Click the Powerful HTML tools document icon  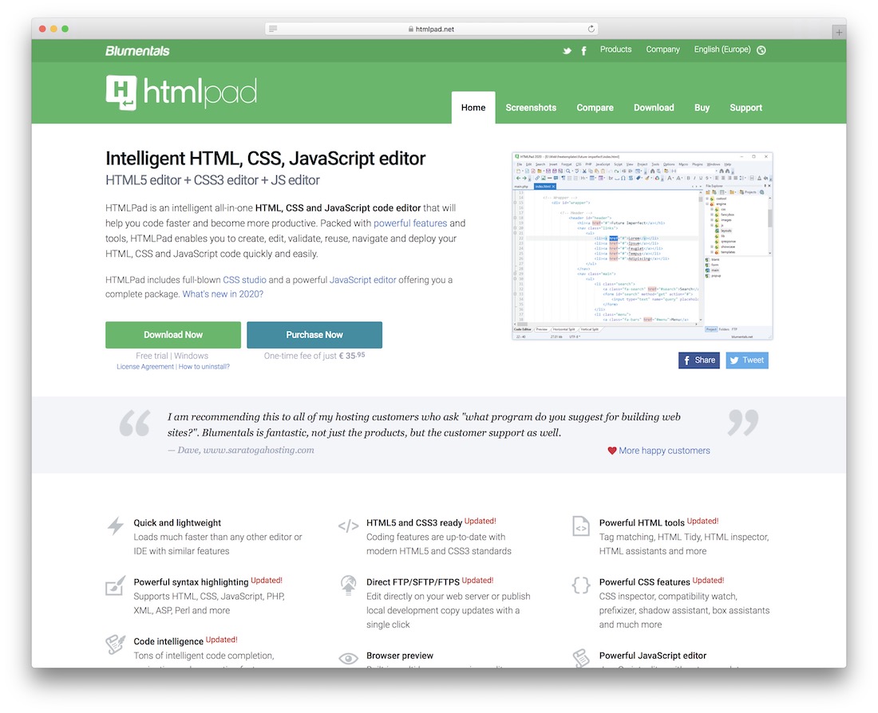pos(580,526)
